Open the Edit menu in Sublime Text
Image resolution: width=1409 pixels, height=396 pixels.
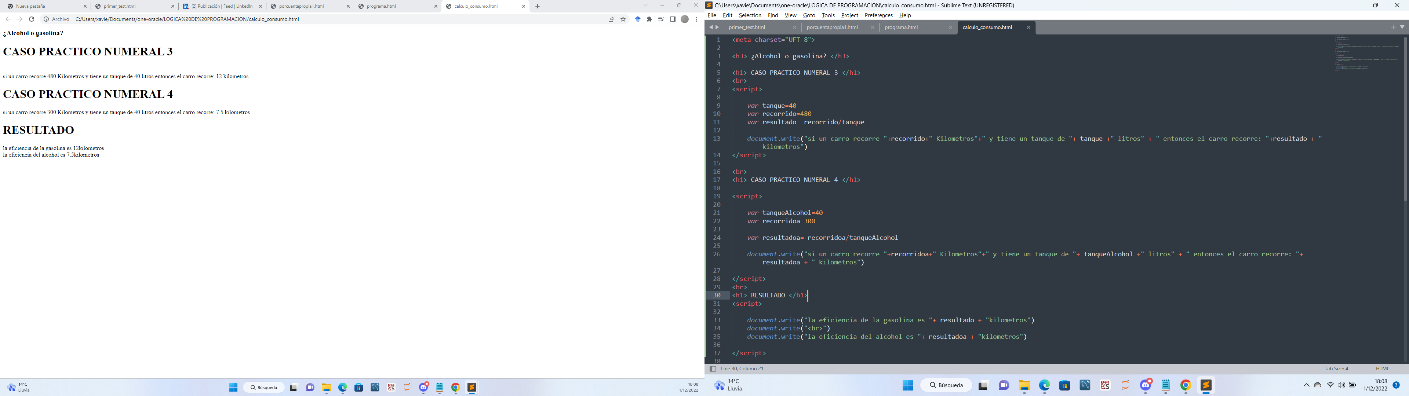tap(728, 15)
